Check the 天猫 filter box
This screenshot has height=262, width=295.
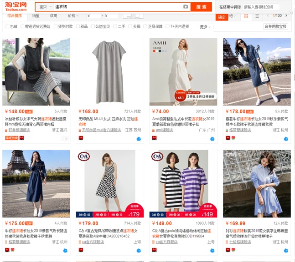point(130,26)
